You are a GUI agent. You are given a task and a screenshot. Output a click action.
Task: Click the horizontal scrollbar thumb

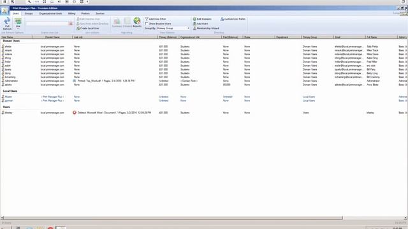coord(173,218)
